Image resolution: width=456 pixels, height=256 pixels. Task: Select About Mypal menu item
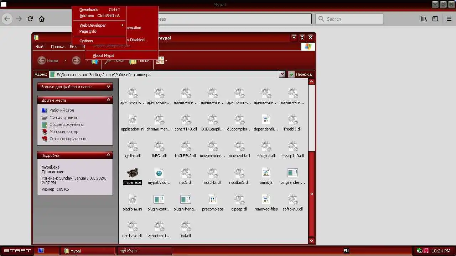pos(121,55)
